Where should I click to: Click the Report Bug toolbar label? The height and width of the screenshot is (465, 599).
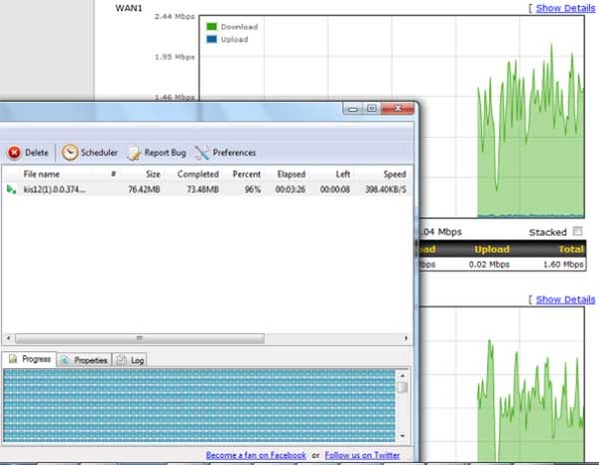click(x=165, y=153)
